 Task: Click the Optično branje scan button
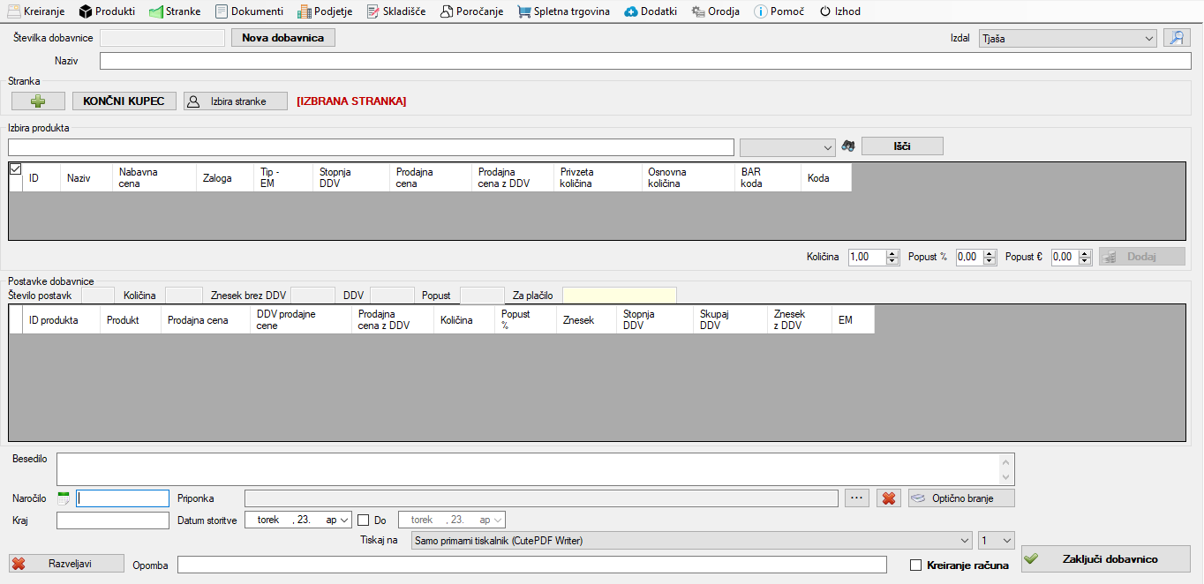(x=961, y=498)
